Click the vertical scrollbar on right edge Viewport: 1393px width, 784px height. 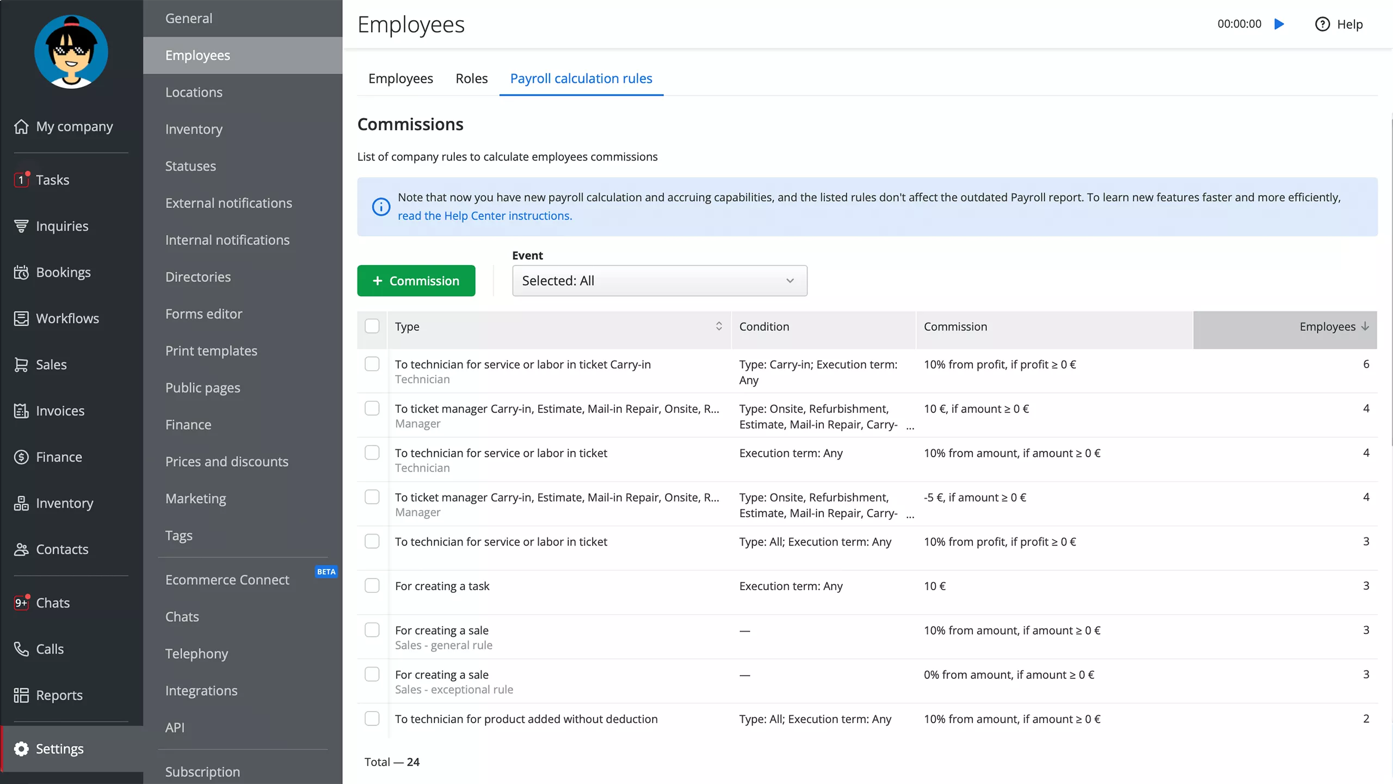[1391, 283]
